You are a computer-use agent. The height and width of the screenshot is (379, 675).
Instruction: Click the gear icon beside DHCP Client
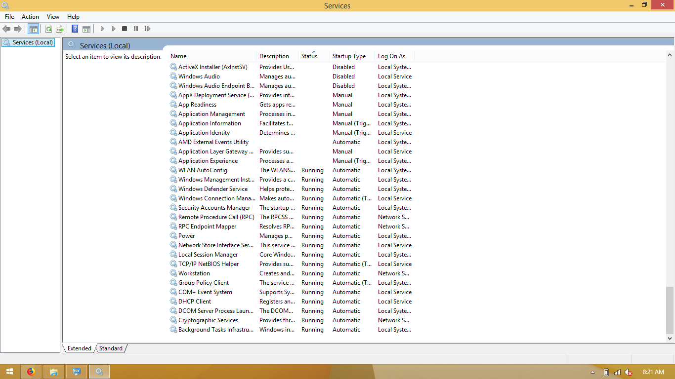pos(173,301)
